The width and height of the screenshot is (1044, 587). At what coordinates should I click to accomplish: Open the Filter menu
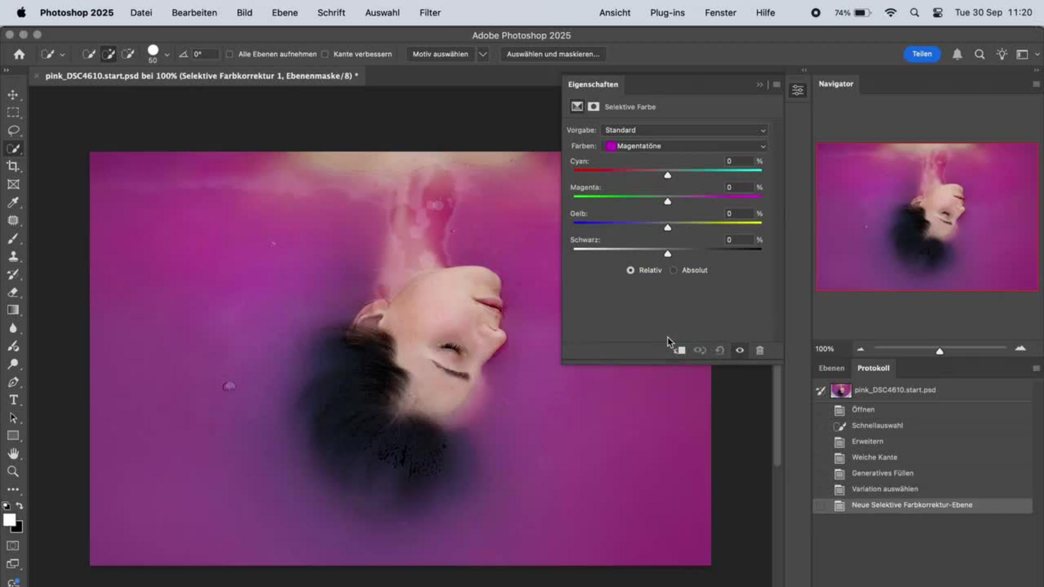click(x=430, y=13)
